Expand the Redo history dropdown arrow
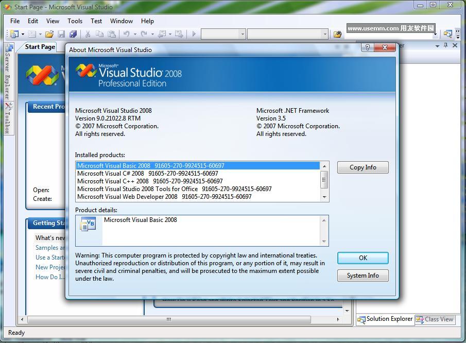 [x=152, y=34]
